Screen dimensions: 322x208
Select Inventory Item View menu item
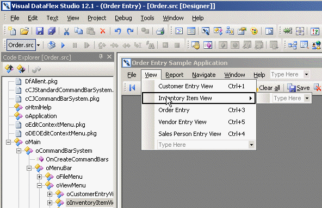[x=199, y=98]
